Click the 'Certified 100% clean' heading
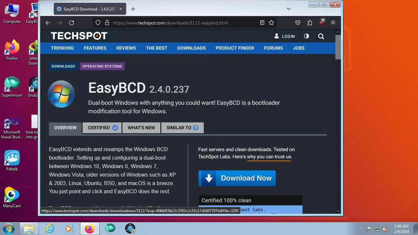 pyautogui.click(x=226, y=200)
